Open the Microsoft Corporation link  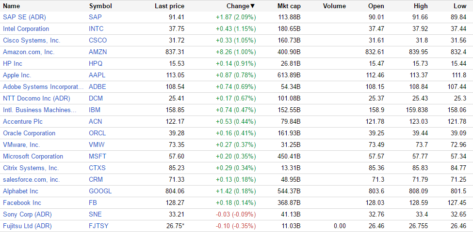[x=33, y=156]
